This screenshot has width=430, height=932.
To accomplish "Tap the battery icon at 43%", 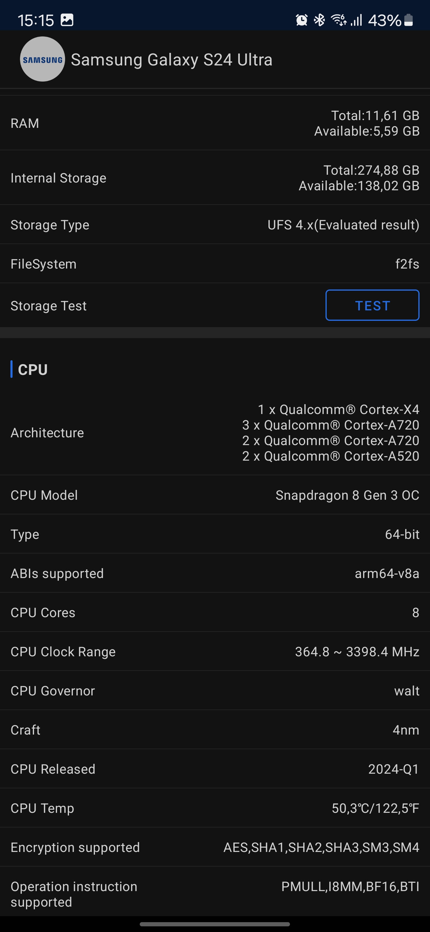I will pyautogui.click(x=408, y=20).
